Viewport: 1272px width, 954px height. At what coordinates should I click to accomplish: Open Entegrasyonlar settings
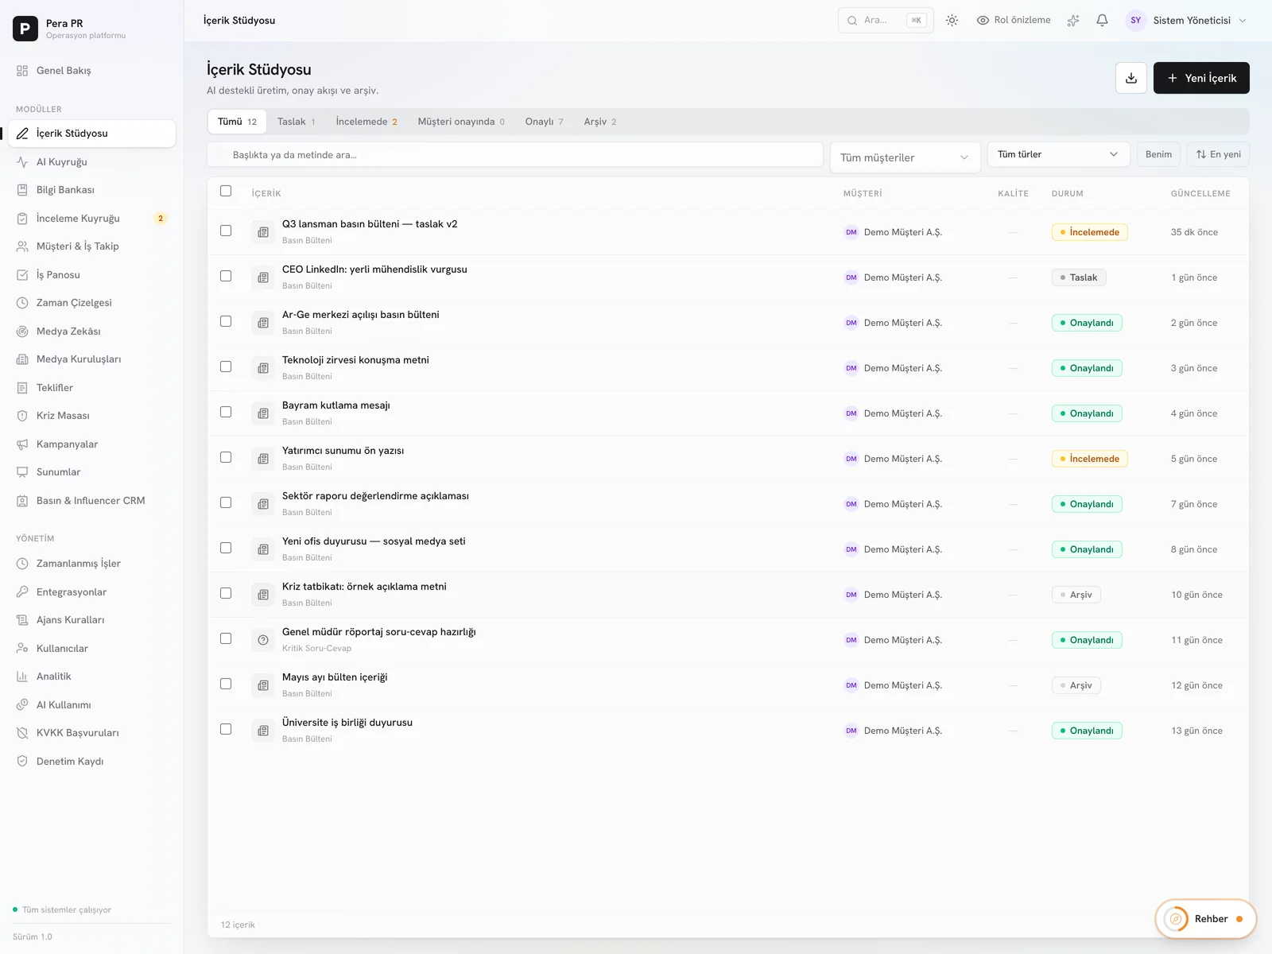91,591
